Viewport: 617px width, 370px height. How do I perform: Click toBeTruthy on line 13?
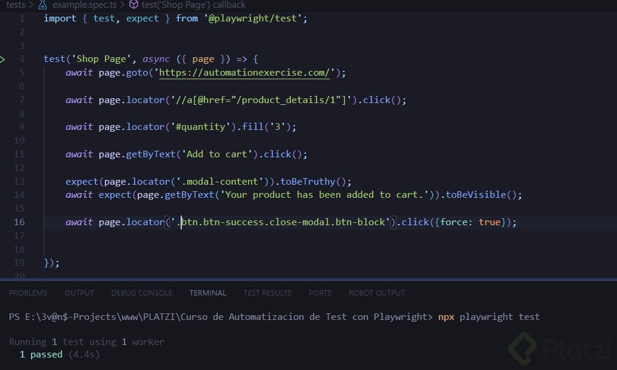point(308,181)
